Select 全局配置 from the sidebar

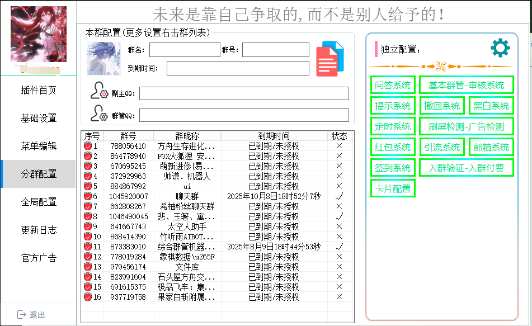point(37,202)
